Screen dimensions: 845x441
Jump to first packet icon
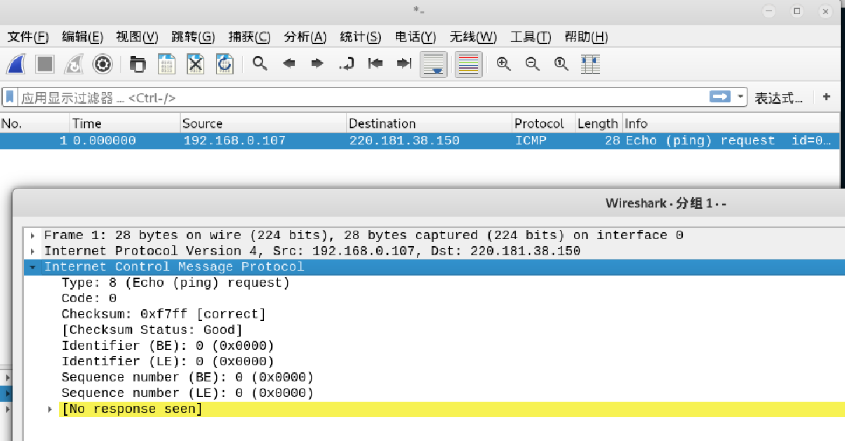[x=375, y=64]
